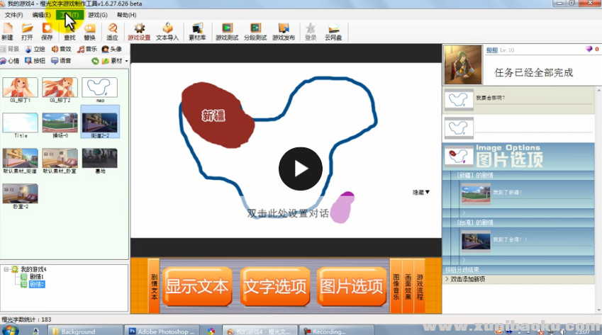Run 游戏测试 (Game Test) from toolbar

click(227, 31)
